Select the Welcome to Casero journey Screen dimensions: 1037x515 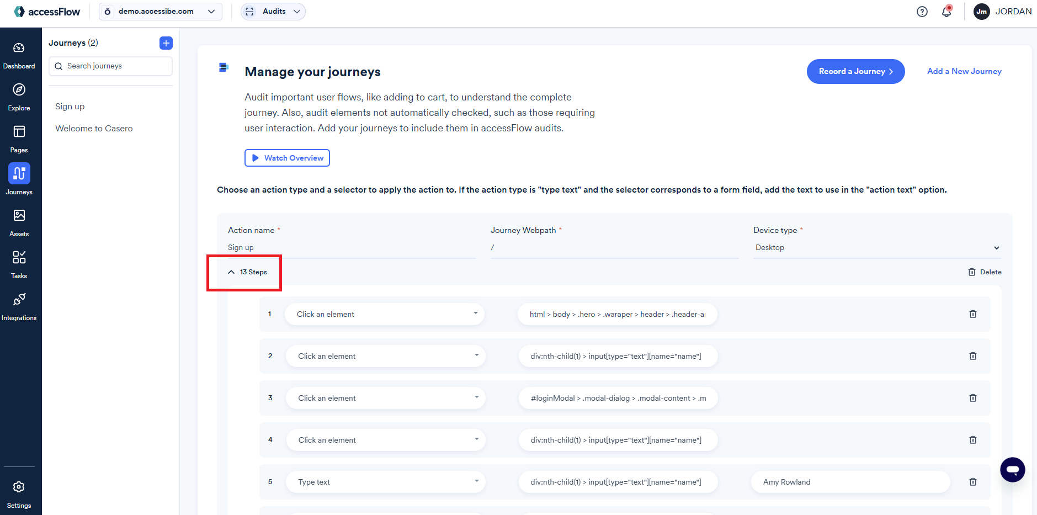click(94, 129)
